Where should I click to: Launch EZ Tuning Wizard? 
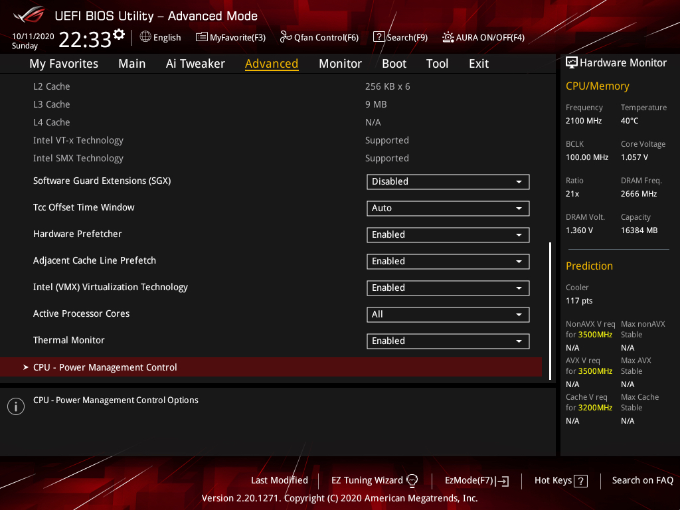click(375, 481)
